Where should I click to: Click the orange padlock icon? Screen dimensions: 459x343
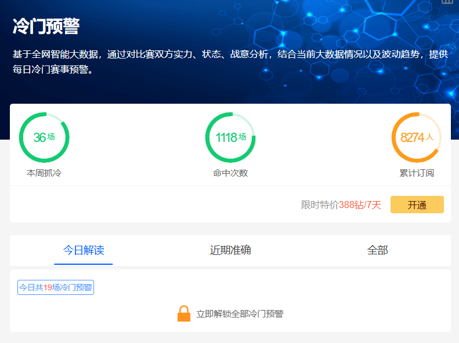[x=184, y=313]
